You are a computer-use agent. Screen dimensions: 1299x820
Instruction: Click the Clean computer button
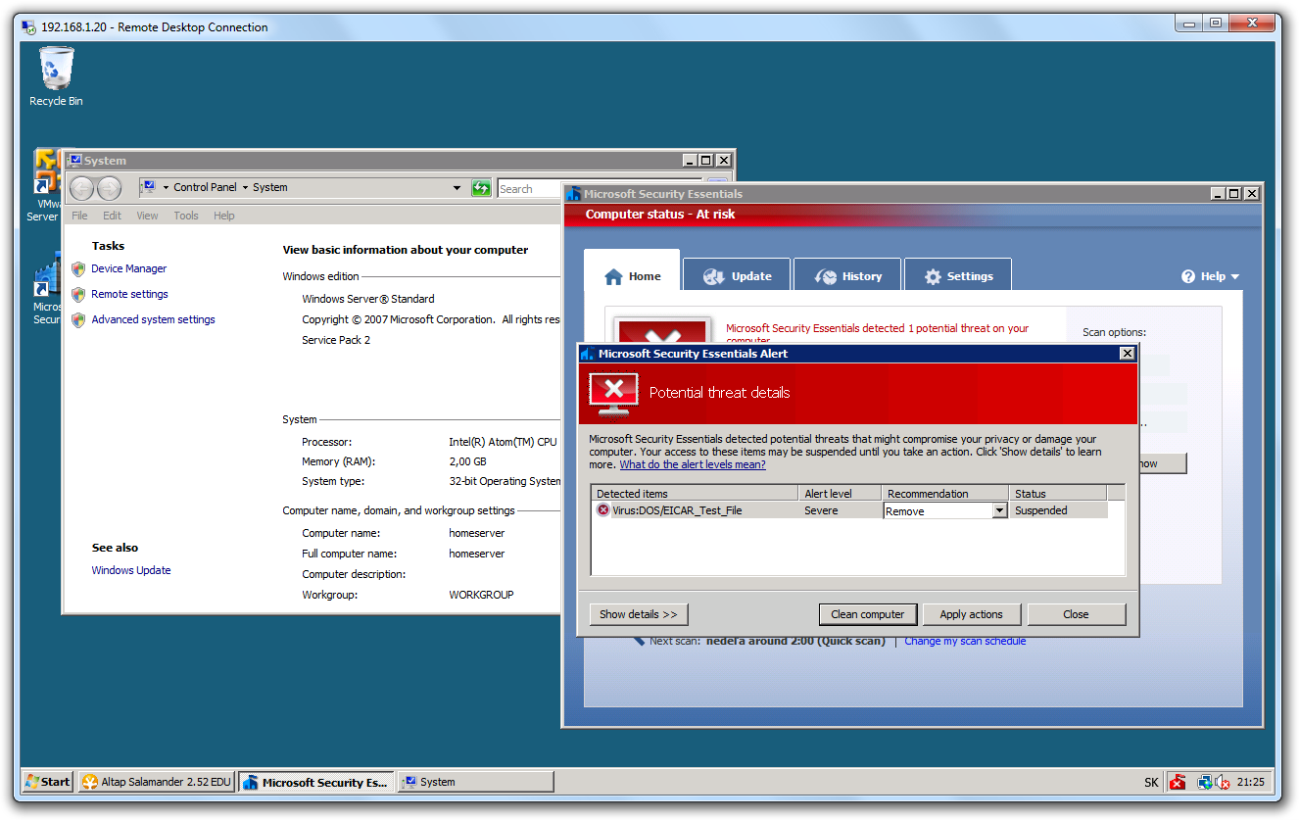coord(868,614)
